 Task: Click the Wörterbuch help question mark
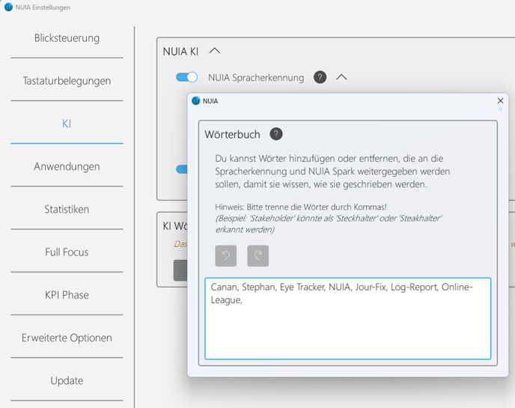coord(276,134)
